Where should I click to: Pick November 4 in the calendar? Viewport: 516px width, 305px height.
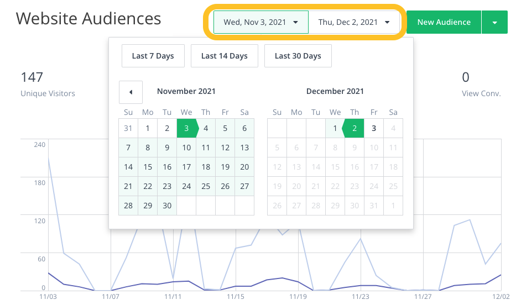[x=206, y=128]
